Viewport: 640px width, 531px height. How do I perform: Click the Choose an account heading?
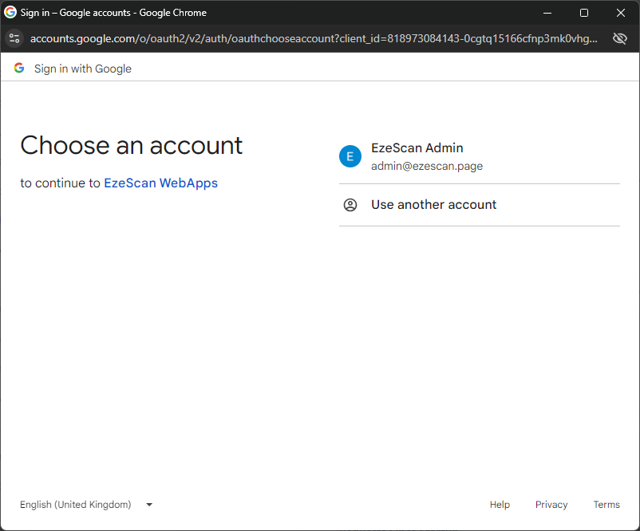pyautogui.click(x=131, y=145)
